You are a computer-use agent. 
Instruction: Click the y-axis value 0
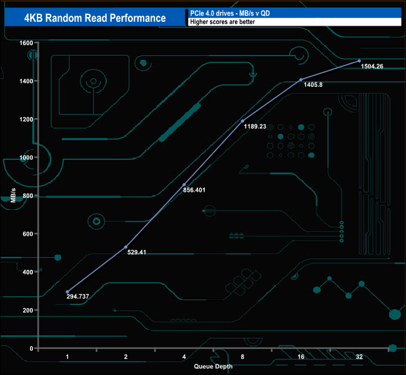pyautogui.click(x=31, y=349)
